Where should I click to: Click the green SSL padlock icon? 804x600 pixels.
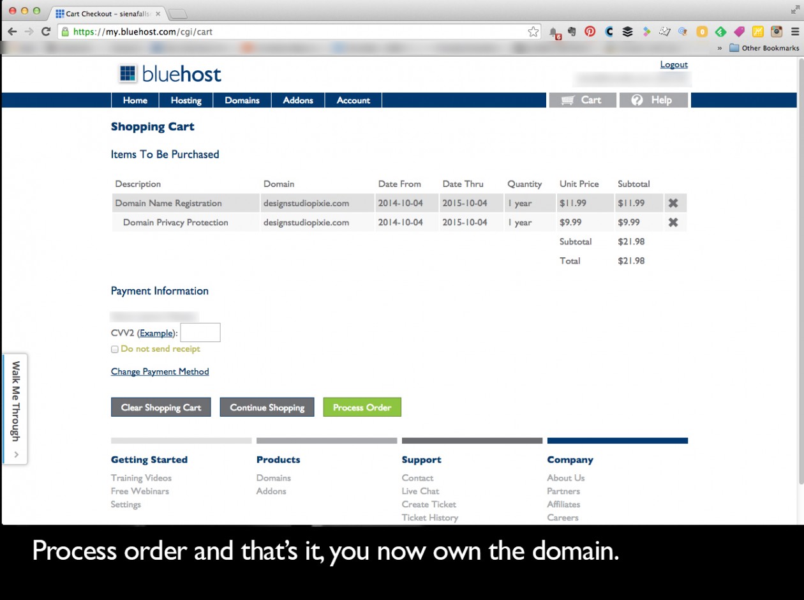coord(64,31)
